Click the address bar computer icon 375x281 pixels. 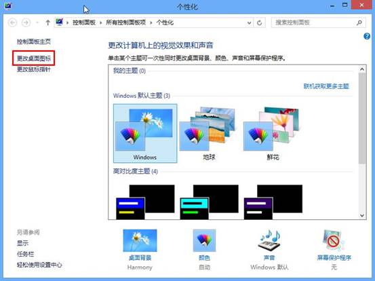(x=59, y=22)
